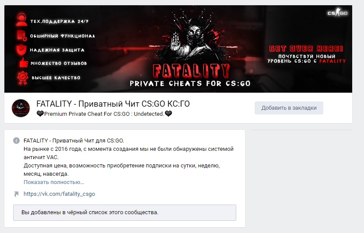Click the red quality award badge icon
Viewport: 364px width, 233px height.
click(22, 77)
